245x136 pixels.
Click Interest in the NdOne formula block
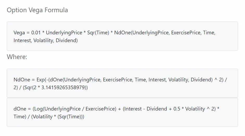pos(158,80)
